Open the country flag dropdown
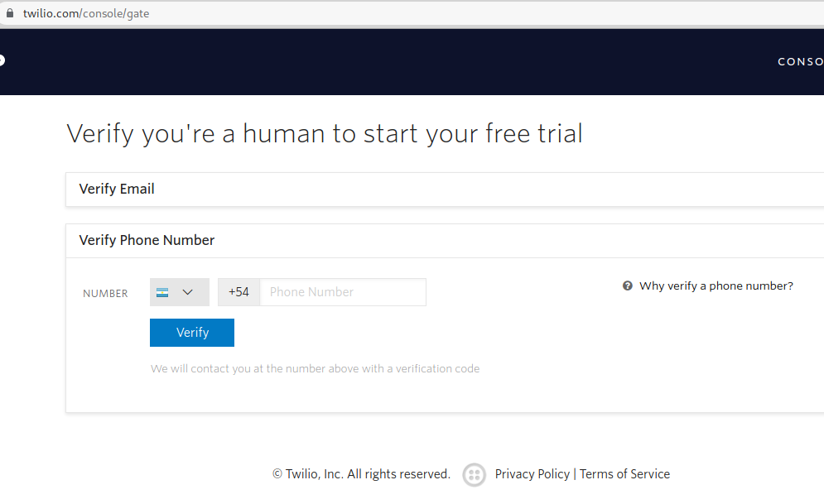Image resolution: width=824 pixels, height=504 pixels. coord(179,292)
